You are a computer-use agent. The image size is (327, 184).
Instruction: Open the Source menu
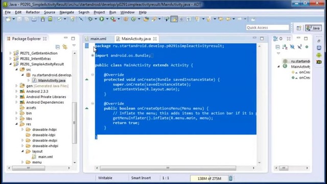pos(50,12)
